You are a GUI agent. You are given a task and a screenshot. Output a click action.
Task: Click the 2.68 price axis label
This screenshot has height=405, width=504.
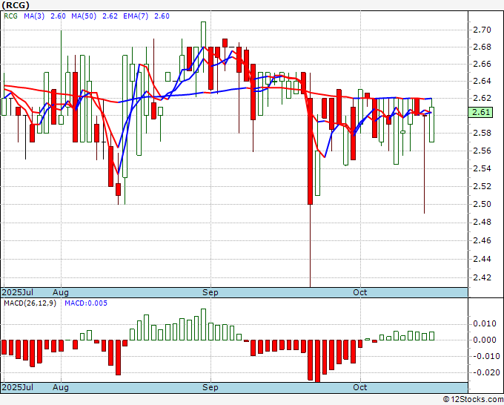[483, 47]
